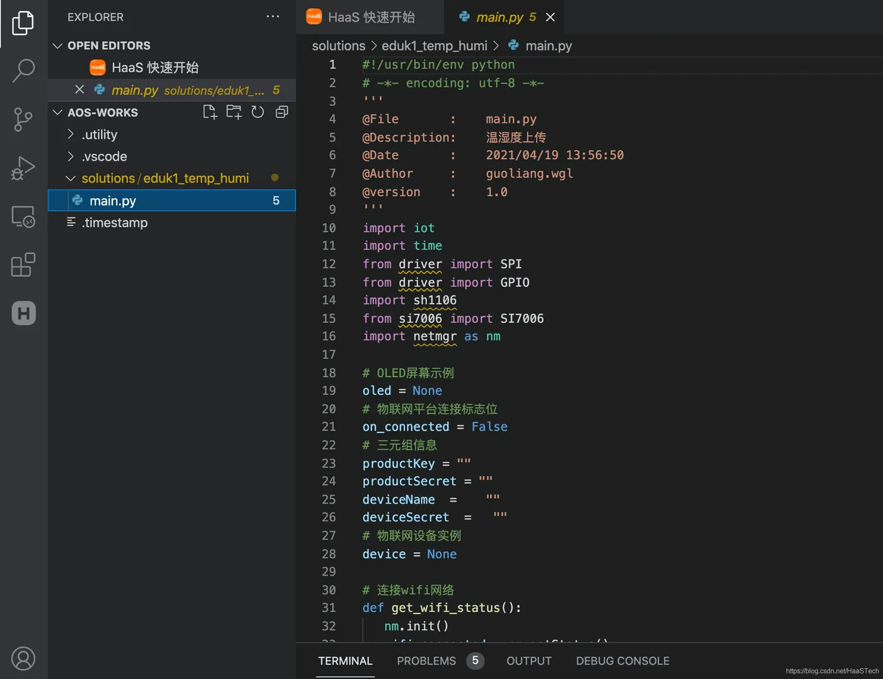Collapse the OPEN EDITORS section
883x679 pixels.
(57, 45)
